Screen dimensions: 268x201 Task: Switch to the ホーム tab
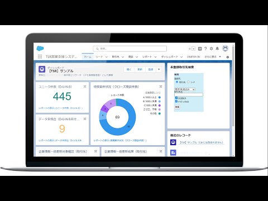click(88, 57)
